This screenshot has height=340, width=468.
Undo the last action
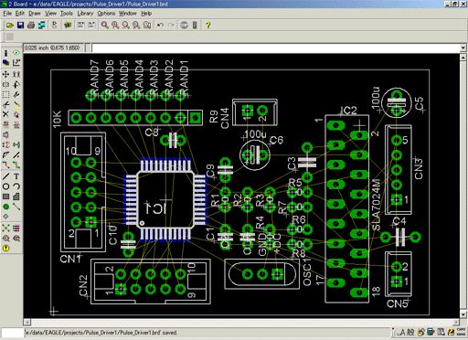click(x=160, y=26)
